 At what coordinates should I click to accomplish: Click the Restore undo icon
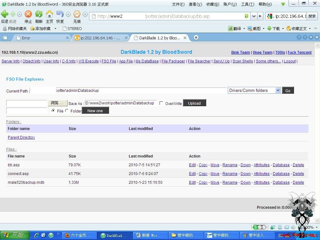pos(60,14)
